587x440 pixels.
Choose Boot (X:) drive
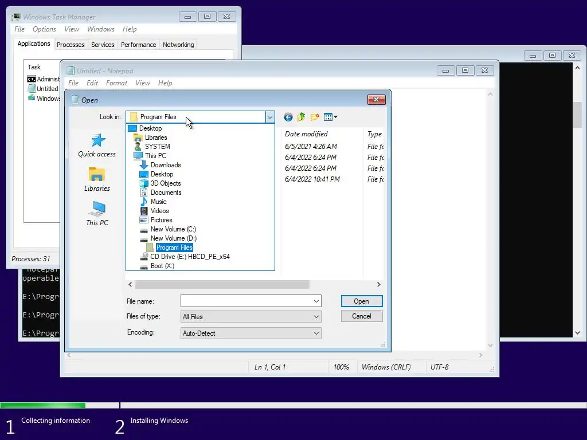tap(162, 266)
